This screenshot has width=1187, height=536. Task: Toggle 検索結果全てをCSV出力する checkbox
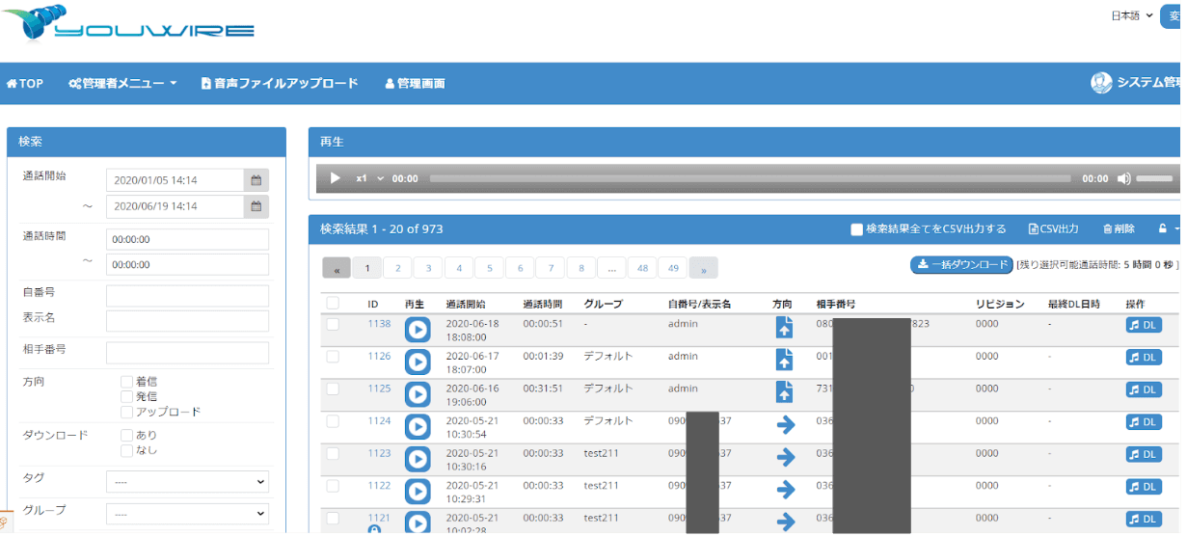tap(856, 229)
